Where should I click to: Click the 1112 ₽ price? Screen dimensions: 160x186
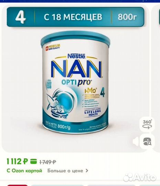tap(18, 162)
